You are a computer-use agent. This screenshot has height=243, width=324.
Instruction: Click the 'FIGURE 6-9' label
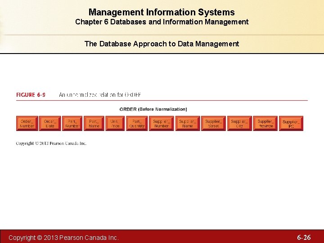point(31,95)
